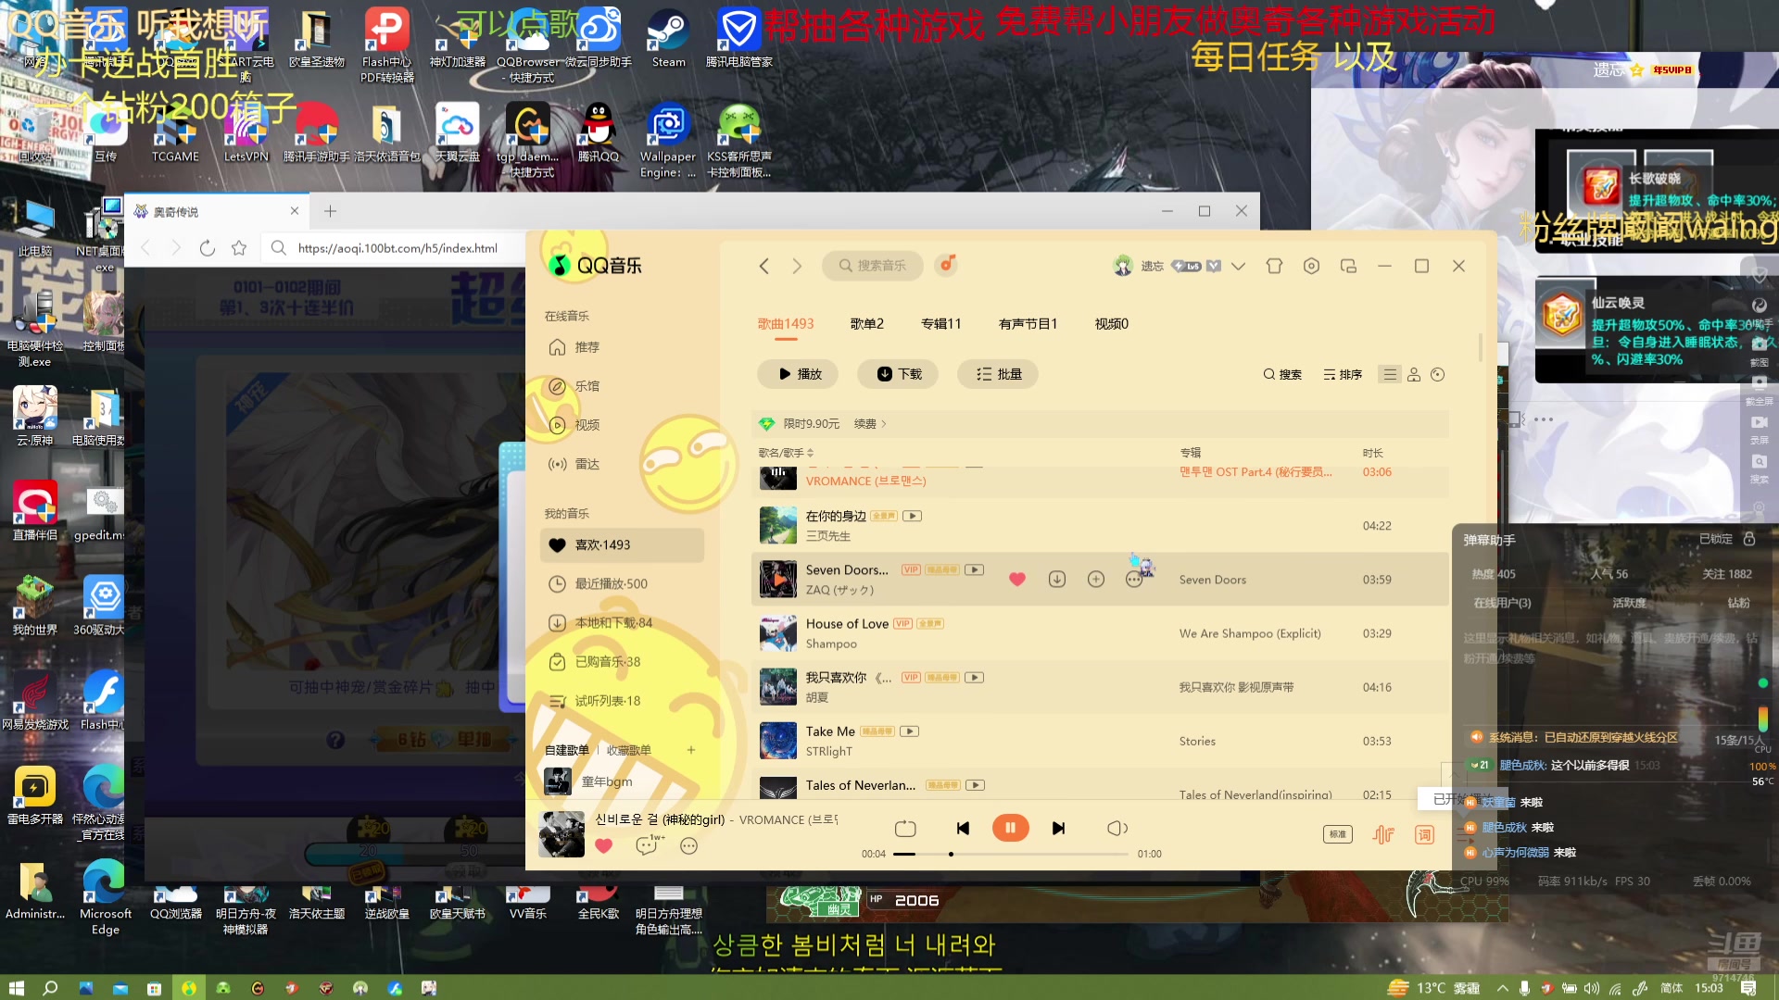Skip to the next track

(x=1058, y=828)
